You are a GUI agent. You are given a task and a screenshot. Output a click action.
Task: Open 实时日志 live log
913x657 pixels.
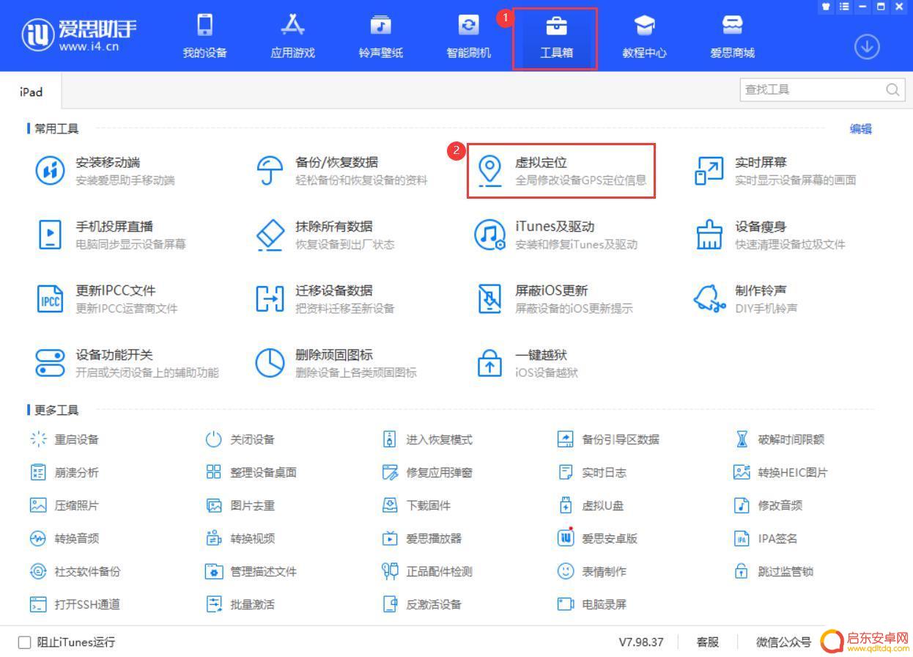592,472
